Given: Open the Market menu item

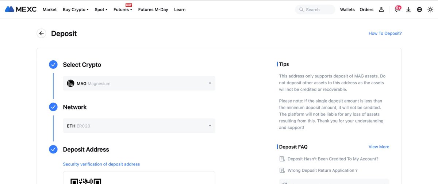Looking at the screenshot, I should coord(50,10).
